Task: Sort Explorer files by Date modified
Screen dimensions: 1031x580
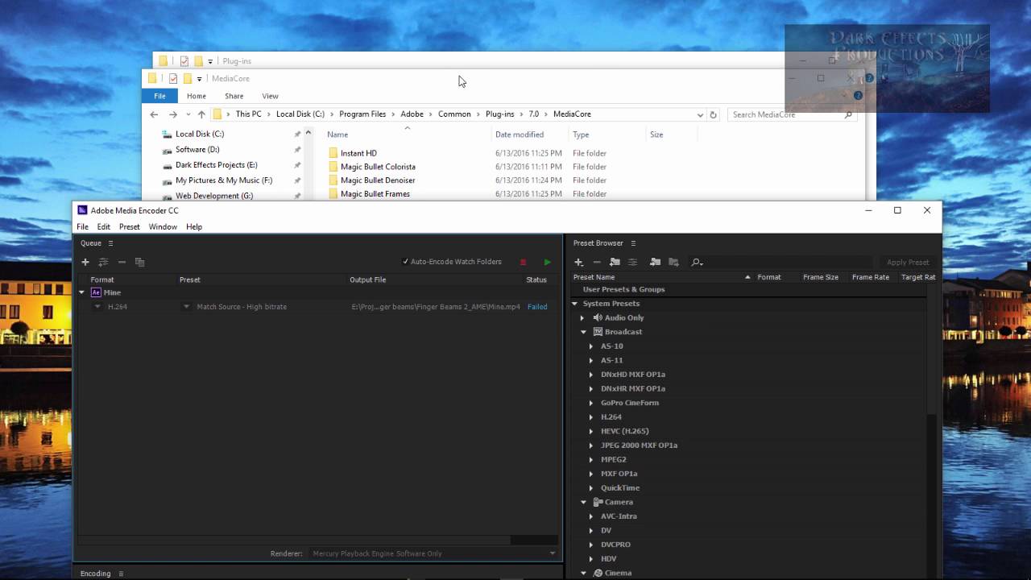Action: pyautogui.click(x=520, y=135)
